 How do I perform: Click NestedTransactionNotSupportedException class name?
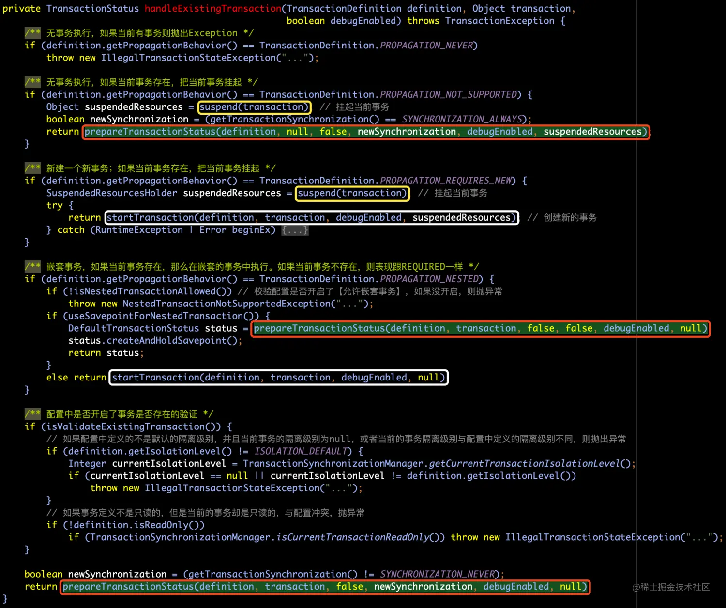click(x=226, y=304)
